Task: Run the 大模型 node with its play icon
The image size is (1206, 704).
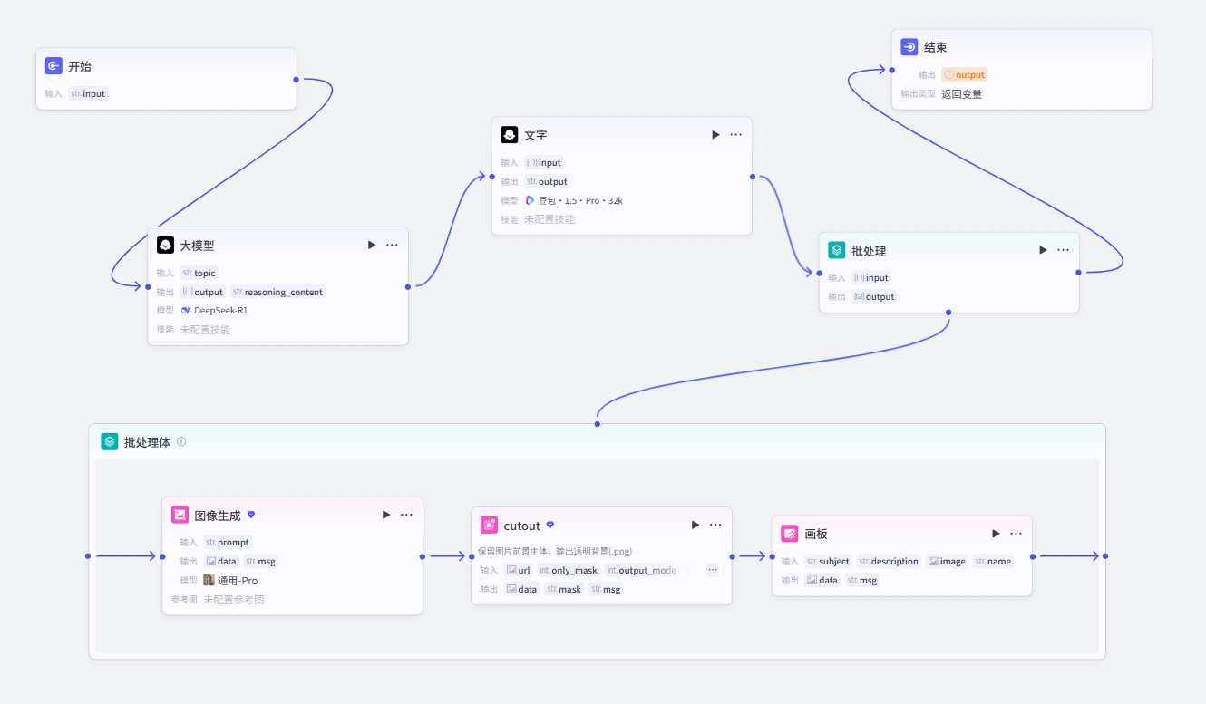Action: click(372, 245)
